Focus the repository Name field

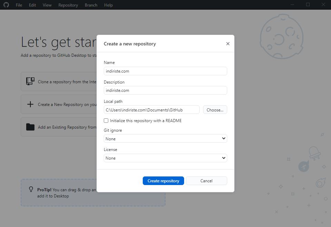(165, 71)
